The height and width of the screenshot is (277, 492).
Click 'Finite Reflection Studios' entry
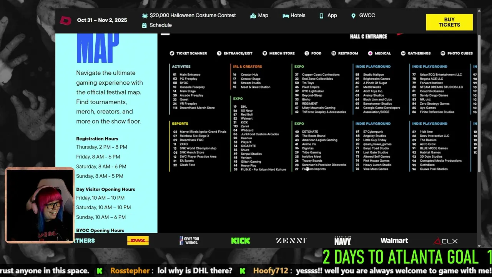coord(433,112)
